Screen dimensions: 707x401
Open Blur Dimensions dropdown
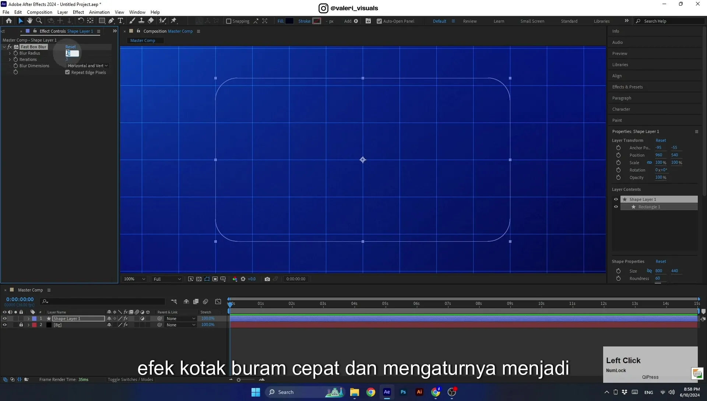(88, 66)
